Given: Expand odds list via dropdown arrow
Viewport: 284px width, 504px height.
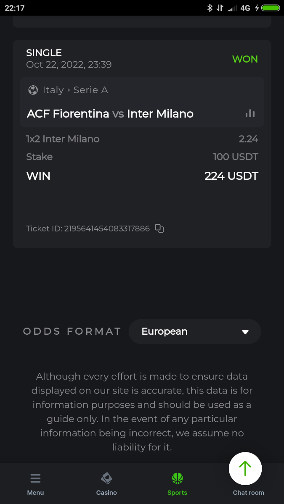Looking at the screenshot, I should tap(245, 332).
